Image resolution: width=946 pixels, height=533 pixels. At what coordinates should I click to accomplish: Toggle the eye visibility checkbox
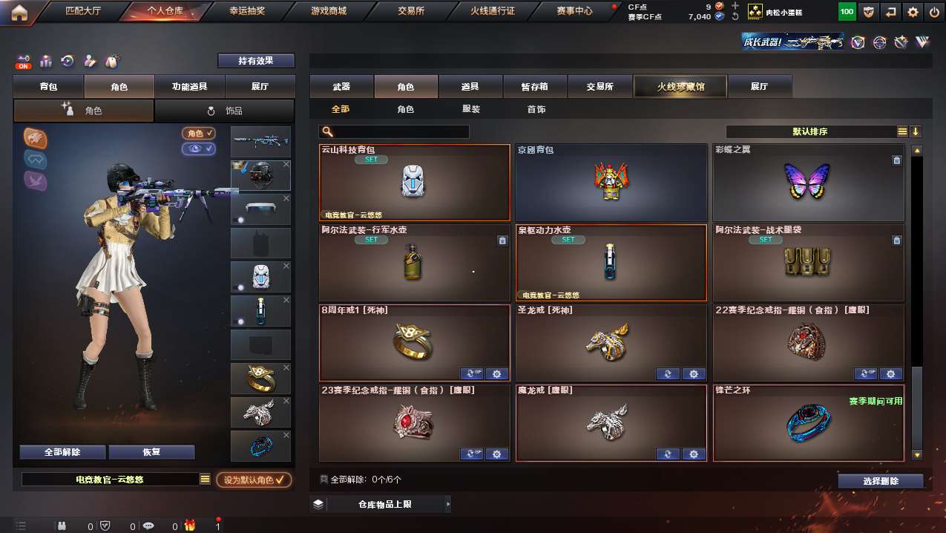pyautogui.click(x=199, y=148)
